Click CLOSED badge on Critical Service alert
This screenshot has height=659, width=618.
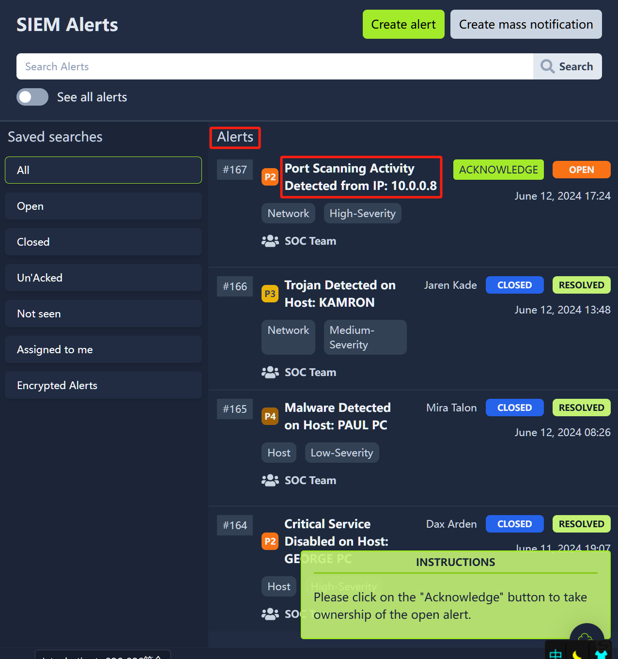point(514,524)
